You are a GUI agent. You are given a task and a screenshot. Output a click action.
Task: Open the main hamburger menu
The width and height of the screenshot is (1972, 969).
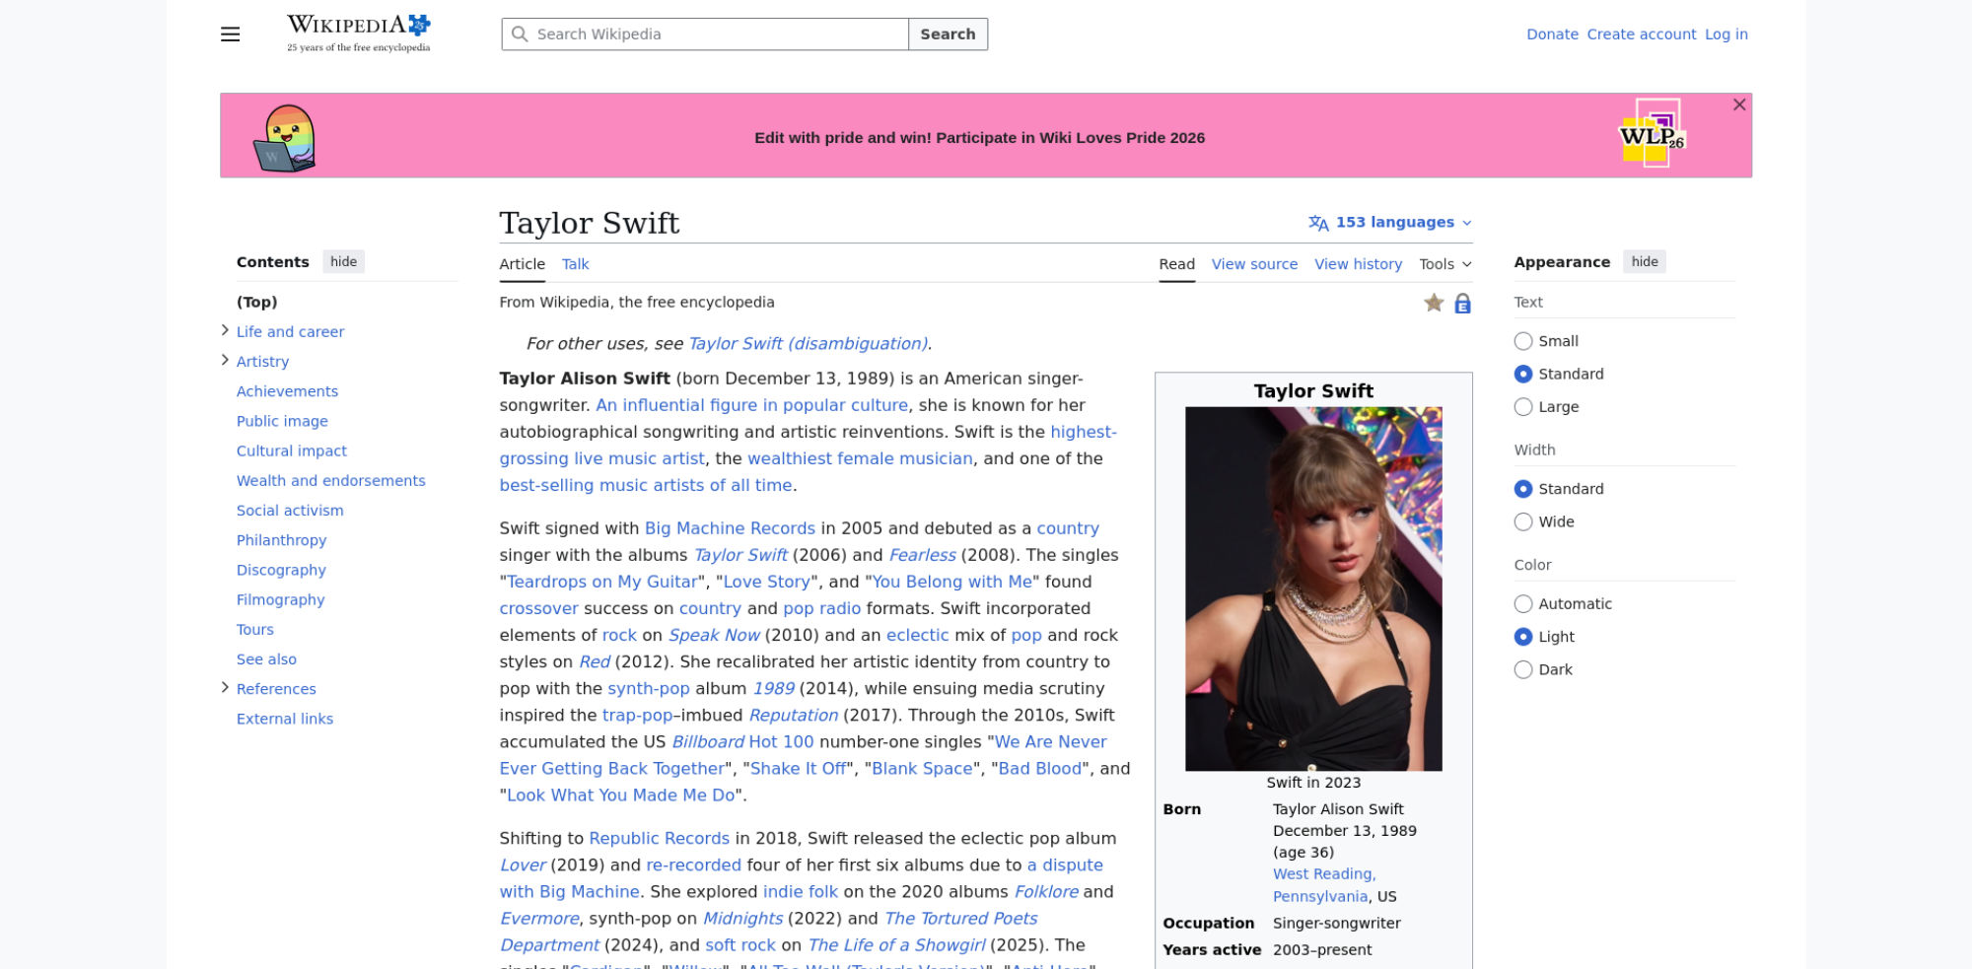coord(230,35)
